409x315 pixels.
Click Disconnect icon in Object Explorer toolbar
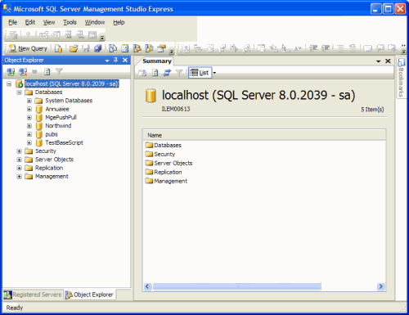pyautogui.click(x=23, y=72)
